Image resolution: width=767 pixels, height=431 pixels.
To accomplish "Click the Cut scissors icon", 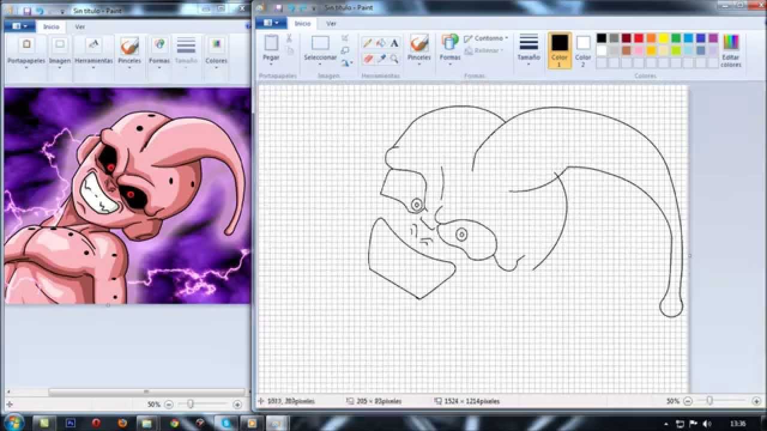I will (x=289, y=38).
